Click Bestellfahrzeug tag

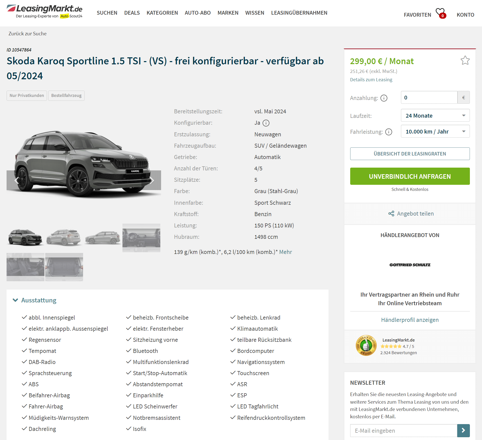click(x=66, y=95)
